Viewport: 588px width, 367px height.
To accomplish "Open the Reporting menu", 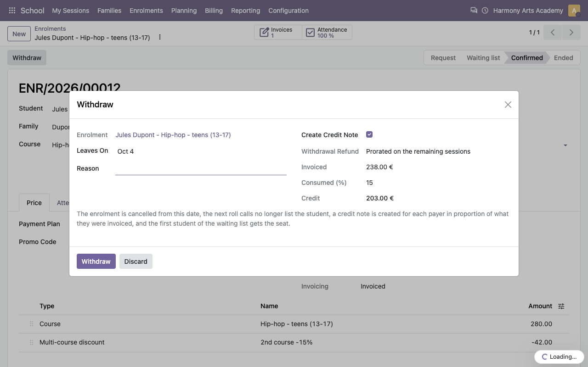I will (245, 11).
